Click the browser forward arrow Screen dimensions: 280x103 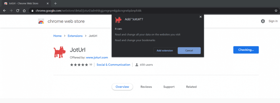[11, 11]
